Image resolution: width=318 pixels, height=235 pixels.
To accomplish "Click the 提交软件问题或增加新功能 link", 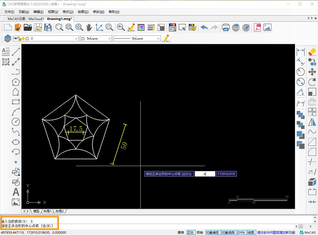I will tap(276, 232).
